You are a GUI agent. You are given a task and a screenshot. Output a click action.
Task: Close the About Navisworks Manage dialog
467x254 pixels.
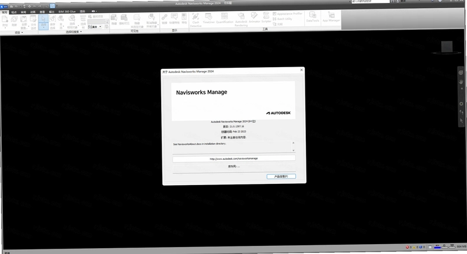(301, 69)
